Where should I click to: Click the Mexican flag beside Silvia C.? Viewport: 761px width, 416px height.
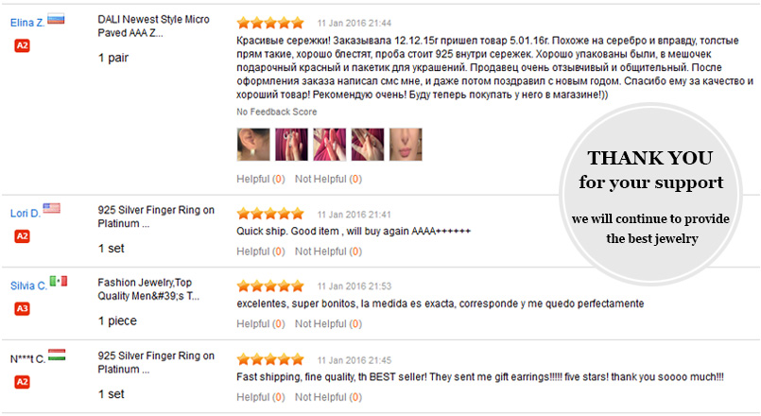coord(59,281)
